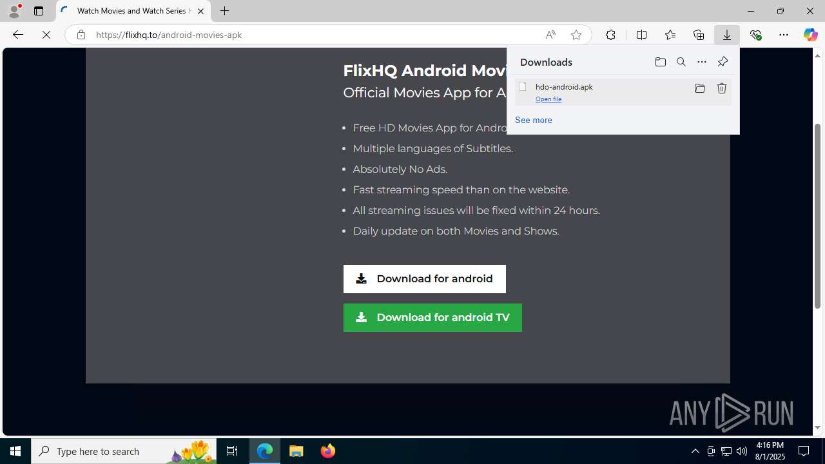The image size is (825, 464).
Task: Launch Firefox from taskbar
Action: 327,451
